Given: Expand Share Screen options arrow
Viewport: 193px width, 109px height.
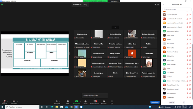Looking at the screenshot, I should click(x=80, y=101).
